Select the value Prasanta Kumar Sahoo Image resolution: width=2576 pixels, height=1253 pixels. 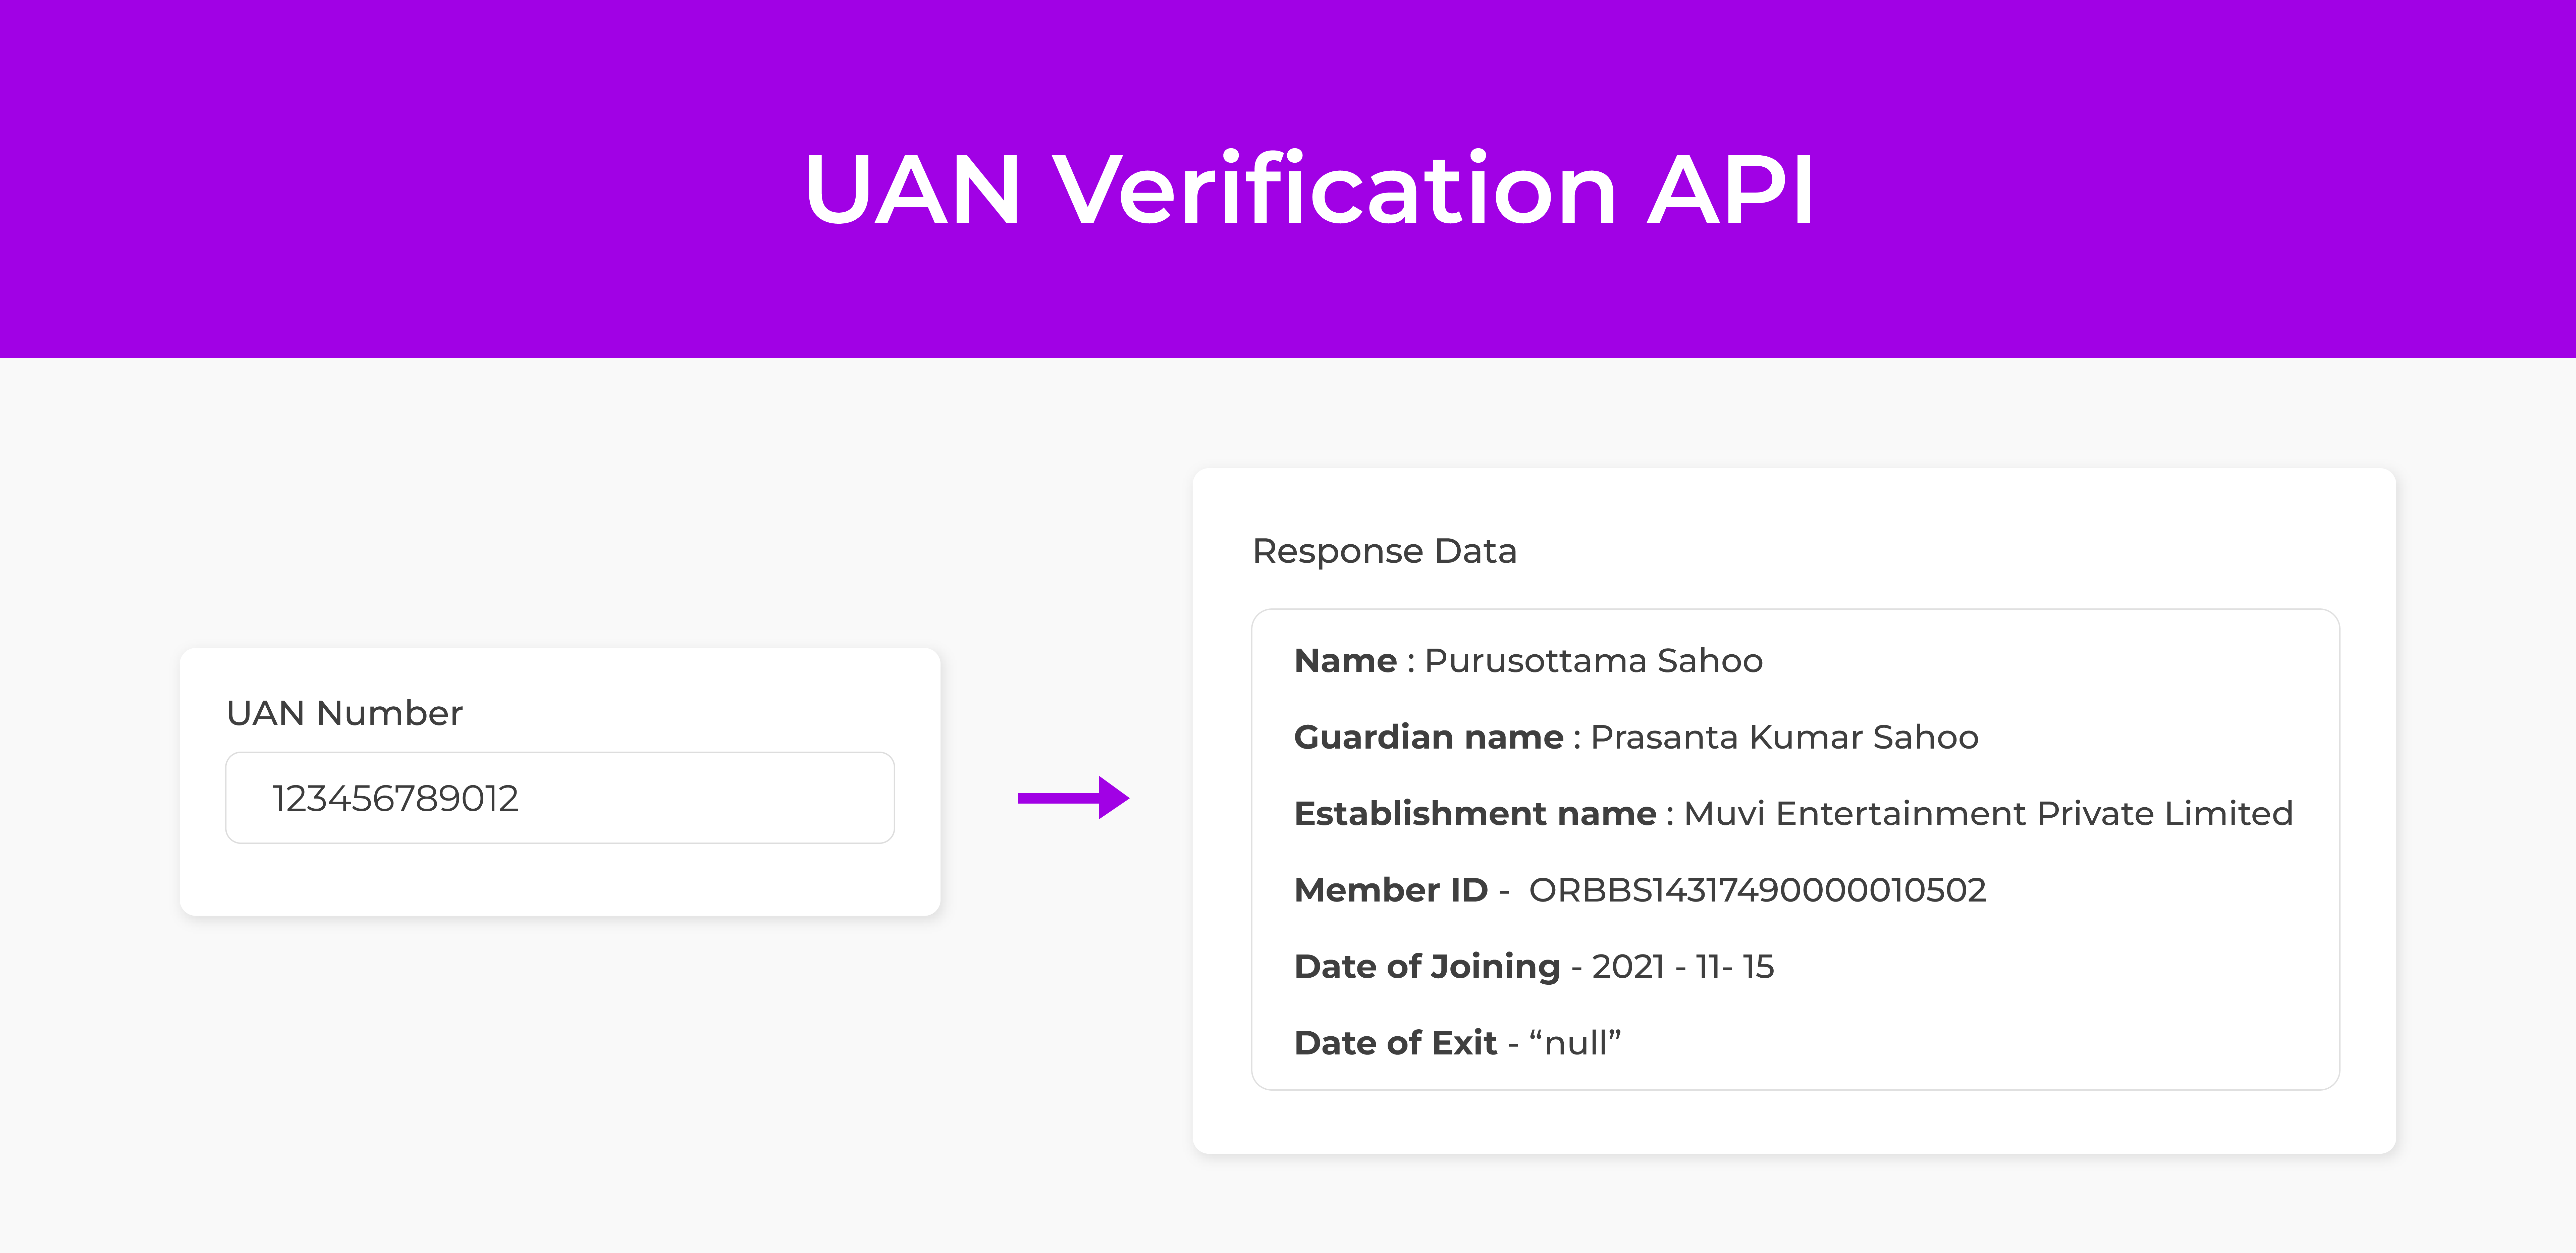(x=1784, y=737)
